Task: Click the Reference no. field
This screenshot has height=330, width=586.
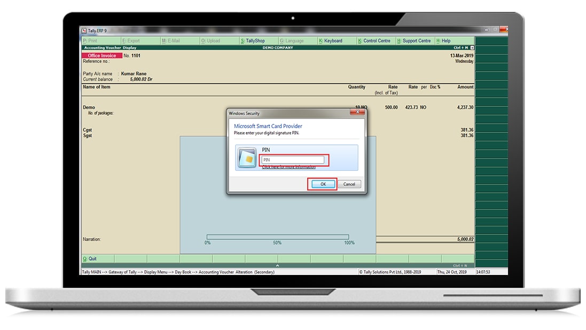Action: click(96, 61)
